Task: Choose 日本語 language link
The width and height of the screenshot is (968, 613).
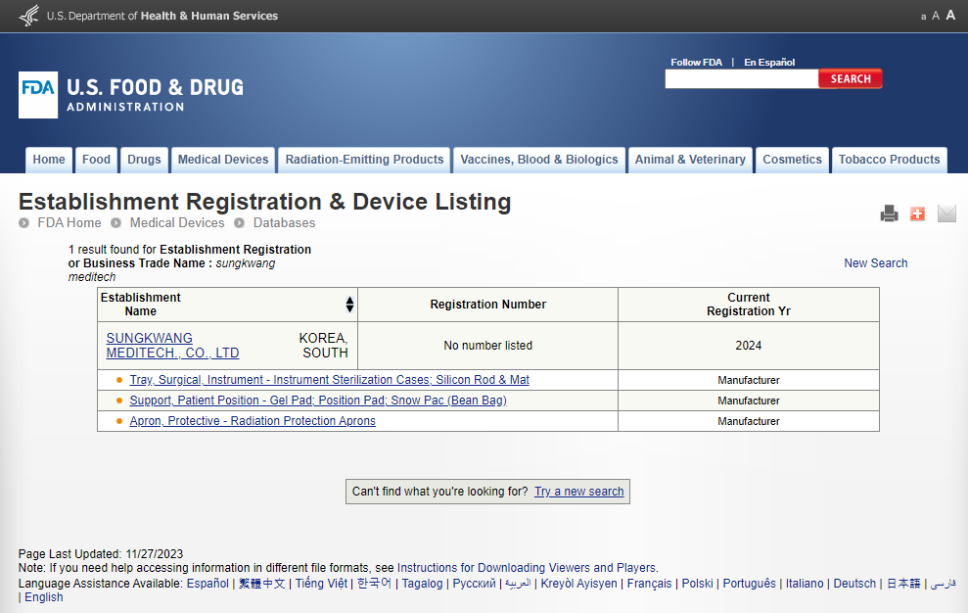Action: (903, 584)
